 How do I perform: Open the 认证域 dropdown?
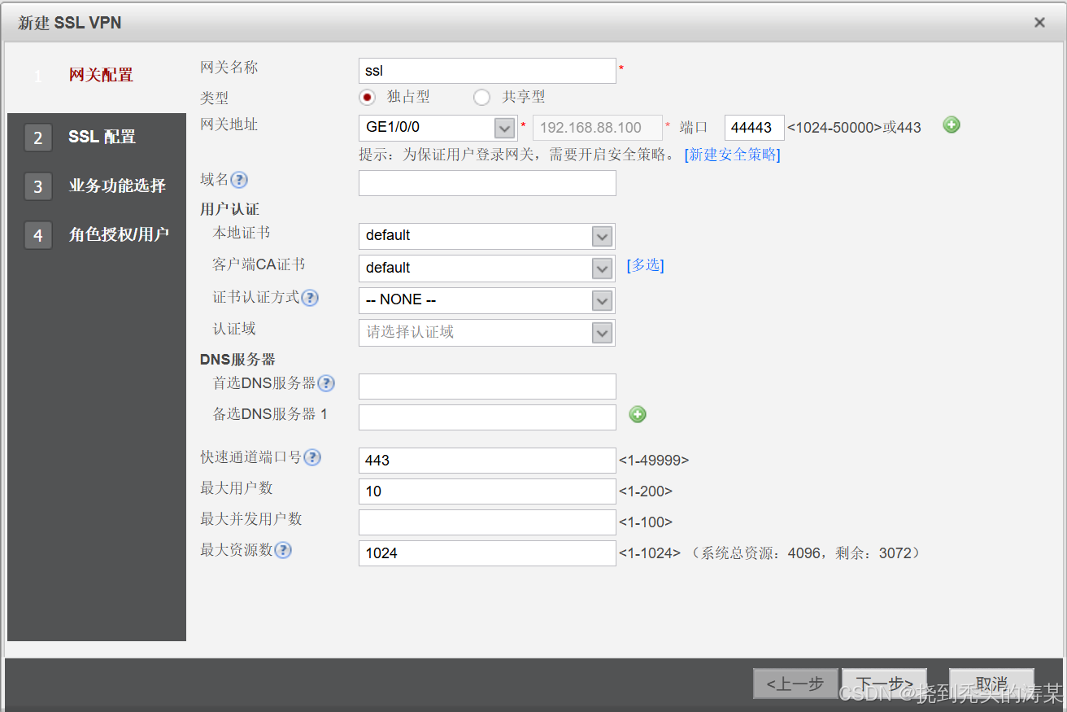(x=602, y=333)
